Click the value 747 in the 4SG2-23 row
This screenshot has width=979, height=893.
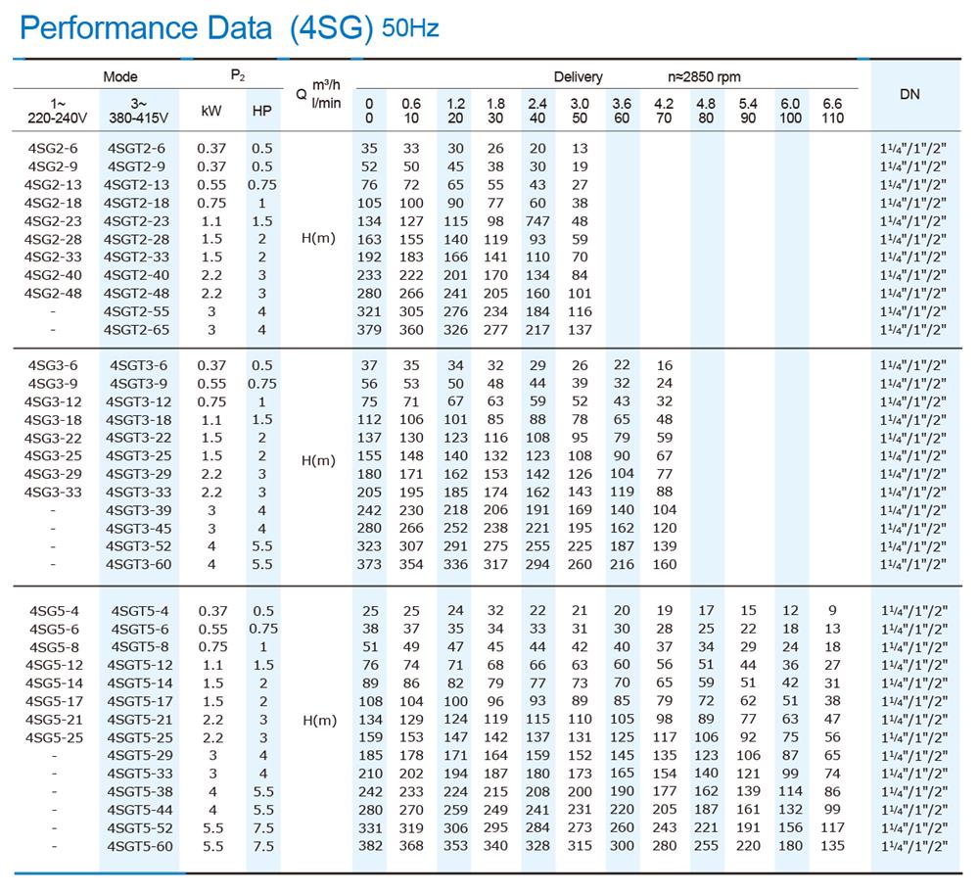(537, 221)
